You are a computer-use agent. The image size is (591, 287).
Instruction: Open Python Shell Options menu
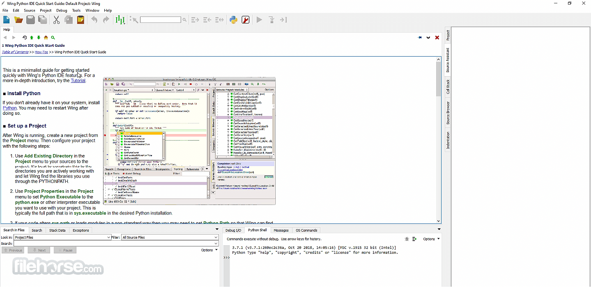point(431,239)
